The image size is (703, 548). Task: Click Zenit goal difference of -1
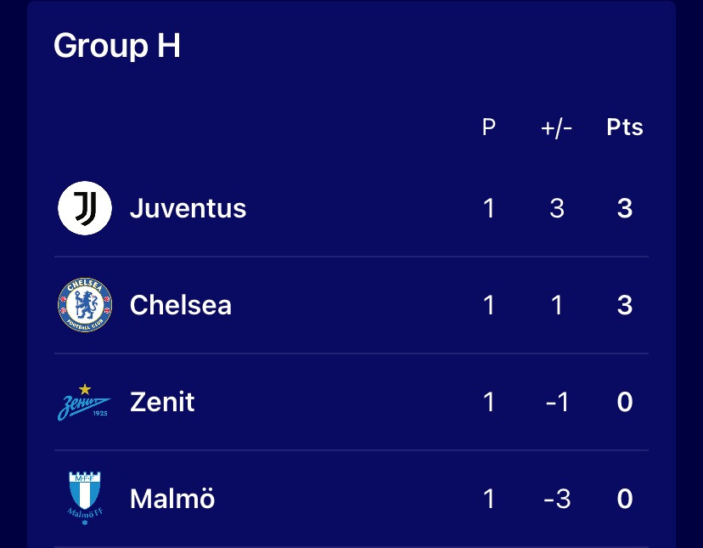(557, 402)
